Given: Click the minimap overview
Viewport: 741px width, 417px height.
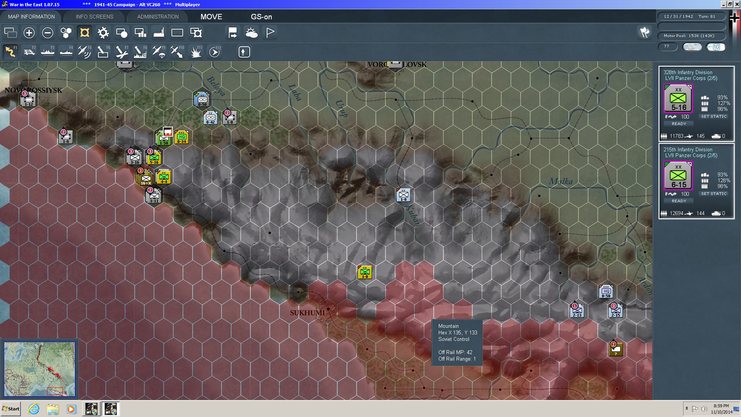Looking at the screenshot, I should tap(39, 369).
